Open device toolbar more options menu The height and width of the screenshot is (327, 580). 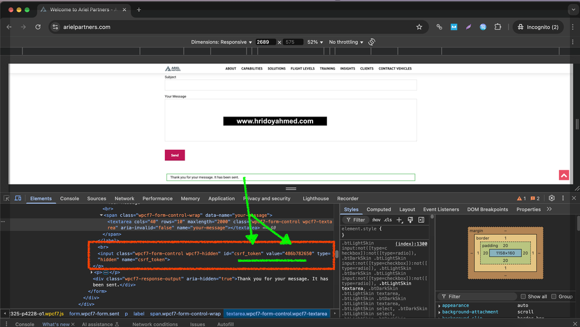573,42
